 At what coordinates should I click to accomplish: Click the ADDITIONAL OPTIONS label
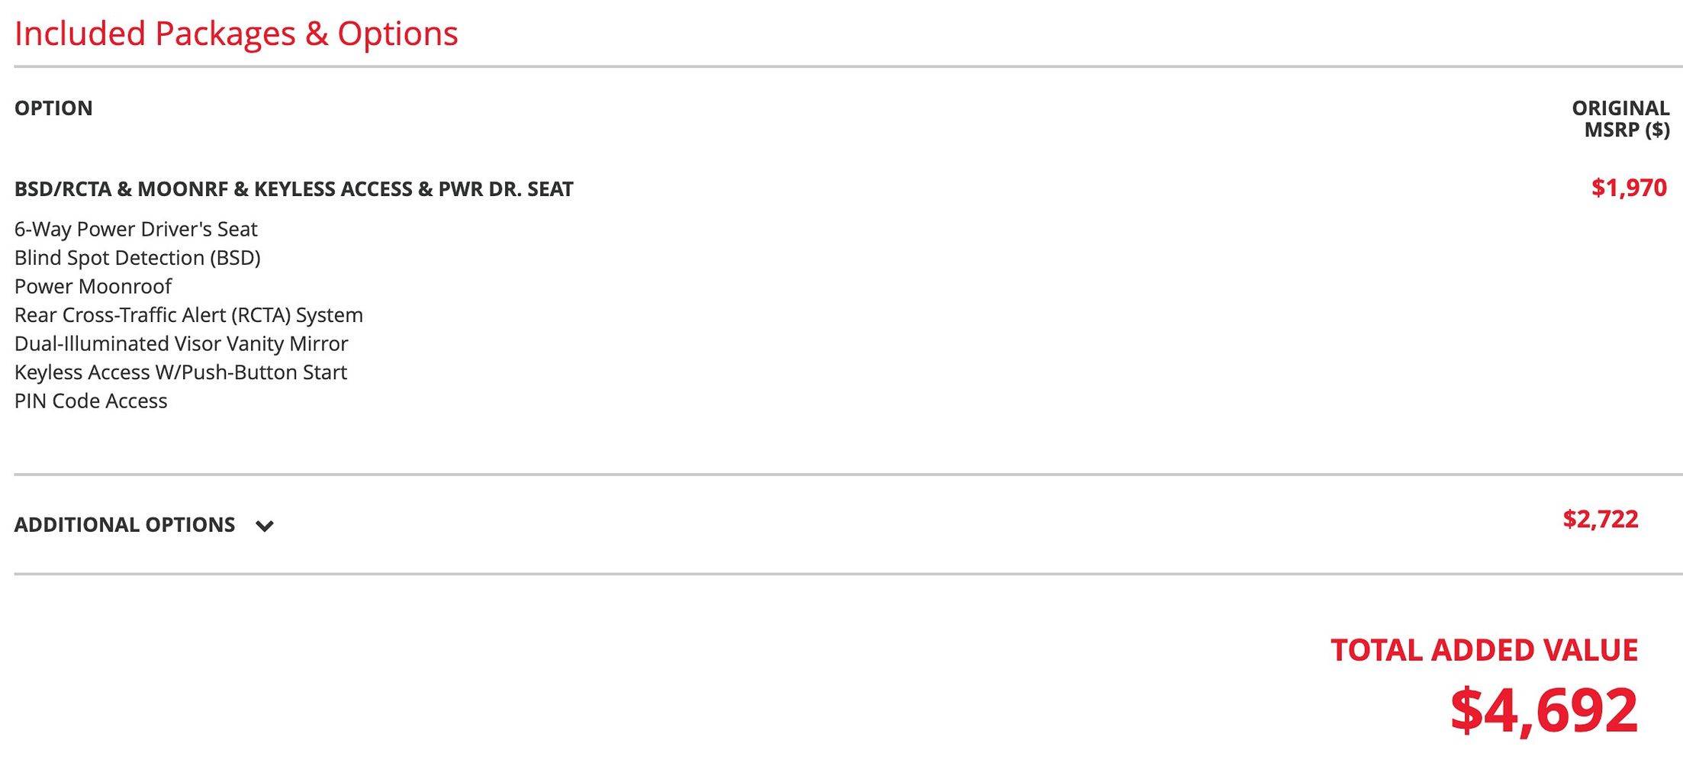coord(124,525)
